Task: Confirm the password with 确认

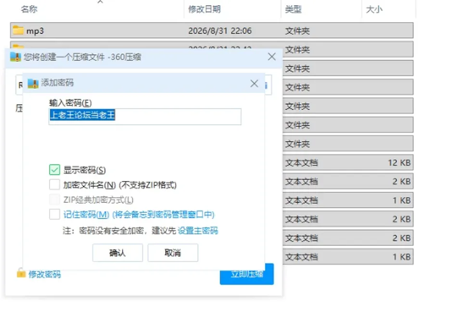Action: click(x=117, y=252)
